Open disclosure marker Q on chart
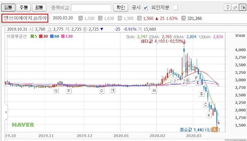This screenshot has height=141, width=247. [x=56, y=91]
